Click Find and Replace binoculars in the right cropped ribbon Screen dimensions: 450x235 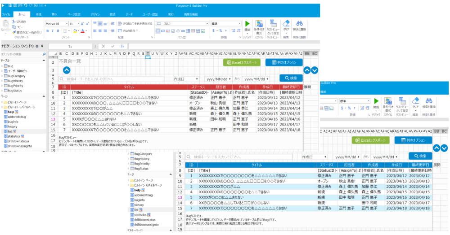429,103
